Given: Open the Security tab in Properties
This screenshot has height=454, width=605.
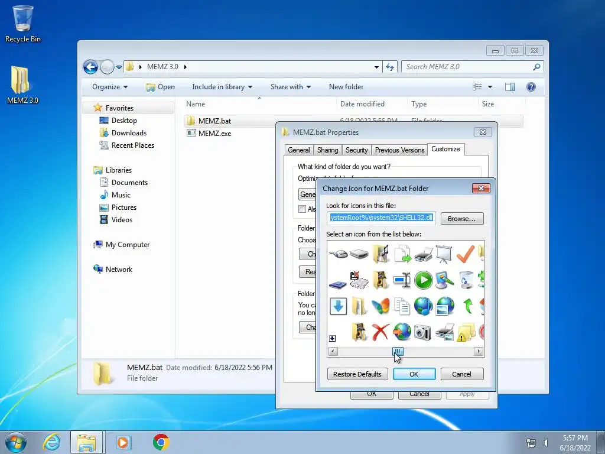Looking at the screenshot, I should click(x=356, y=150).
